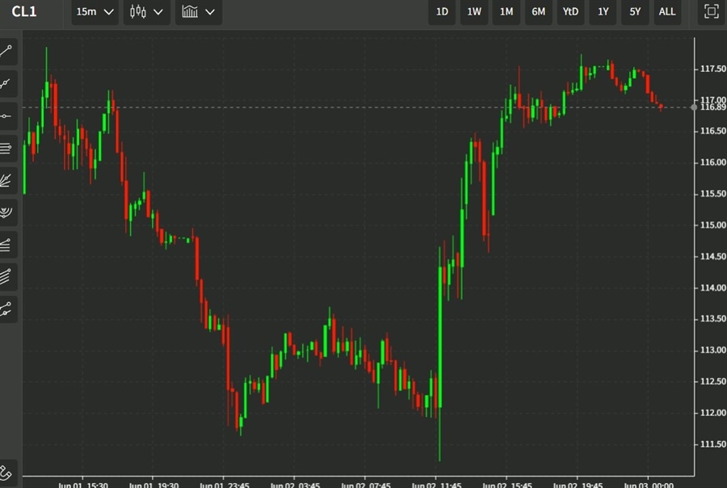The width and height of the screenshot is (727, 488).
Task: Open the 15m interval dropdown
Action: coord(95,12)
